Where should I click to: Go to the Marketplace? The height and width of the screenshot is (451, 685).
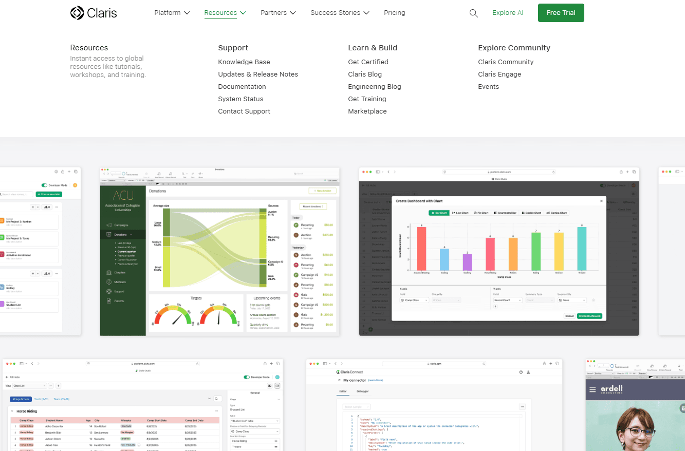[x=367, y=111]
